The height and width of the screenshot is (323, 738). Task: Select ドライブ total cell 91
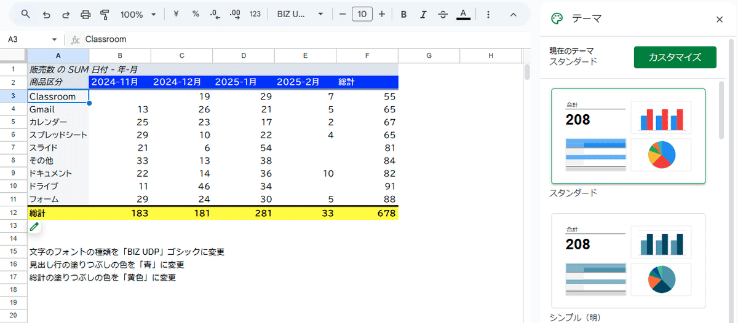(367, 187)
